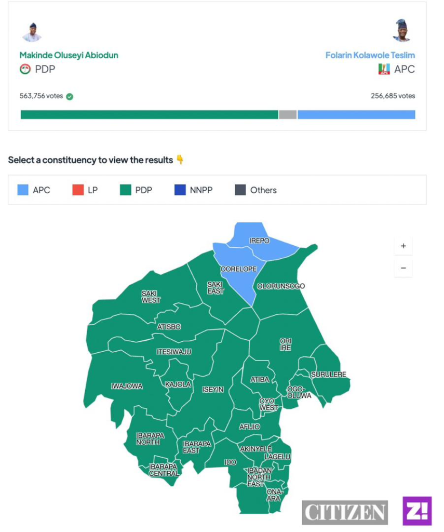Click the CITIZEN logo badge

pos(345,513)
